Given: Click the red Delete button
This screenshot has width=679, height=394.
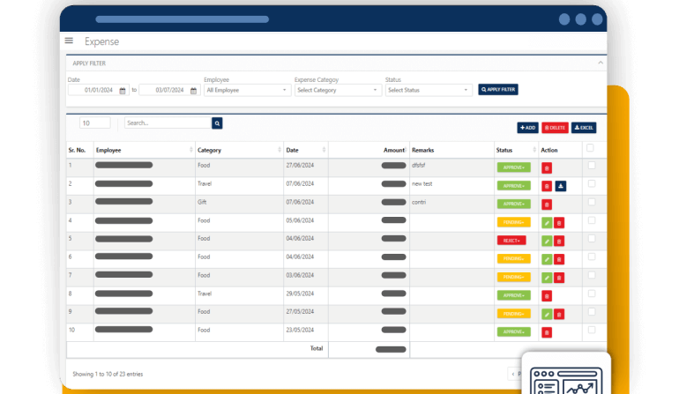Looking at the screenshot, I should (x=555, y=128).
